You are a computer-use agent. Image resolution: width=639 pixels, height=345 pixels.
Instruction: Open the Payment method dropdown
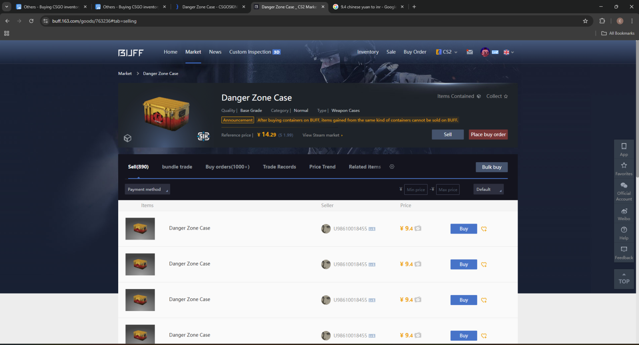(x=147, y=189)
